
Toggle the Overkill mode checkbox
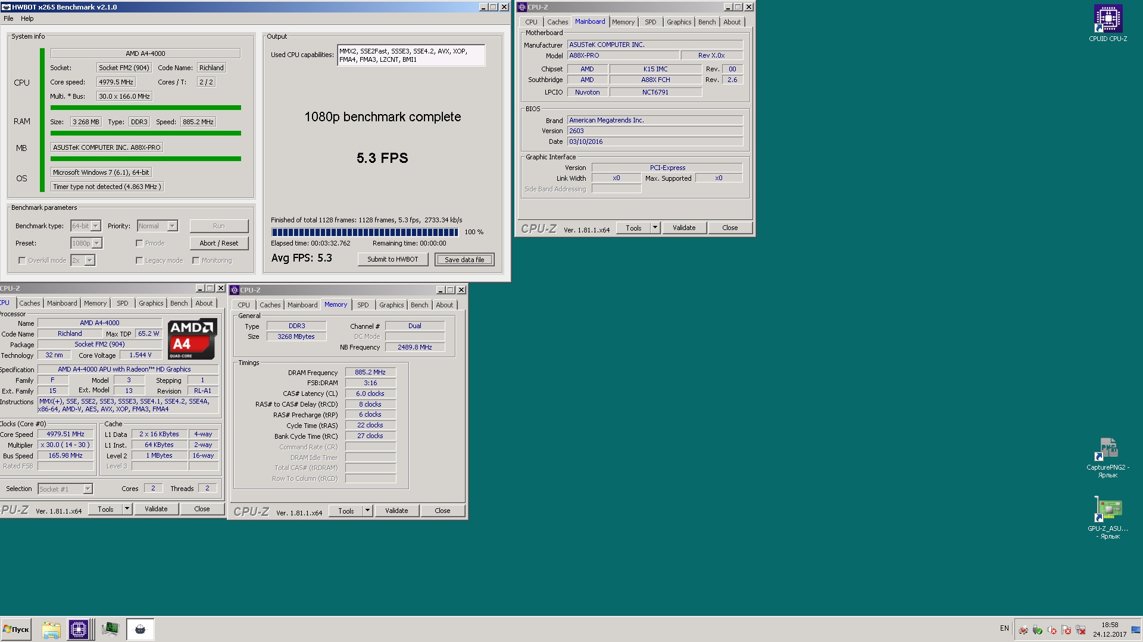point(22,260)
